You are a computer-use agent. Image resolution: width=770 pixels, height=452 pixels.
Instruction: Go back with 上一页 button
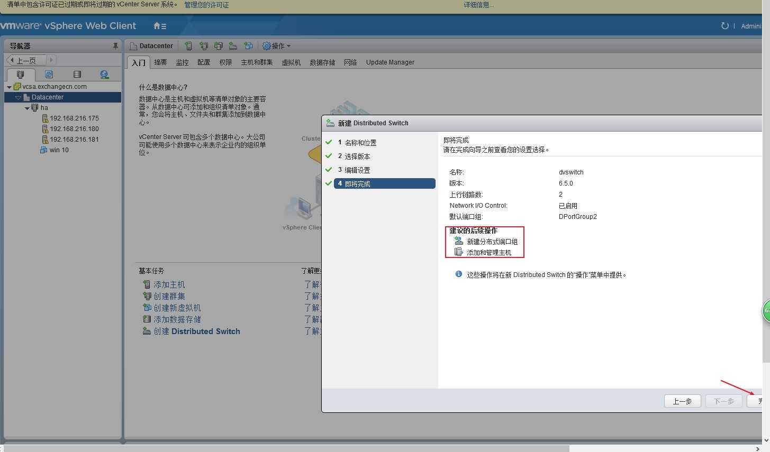[26, 60]
